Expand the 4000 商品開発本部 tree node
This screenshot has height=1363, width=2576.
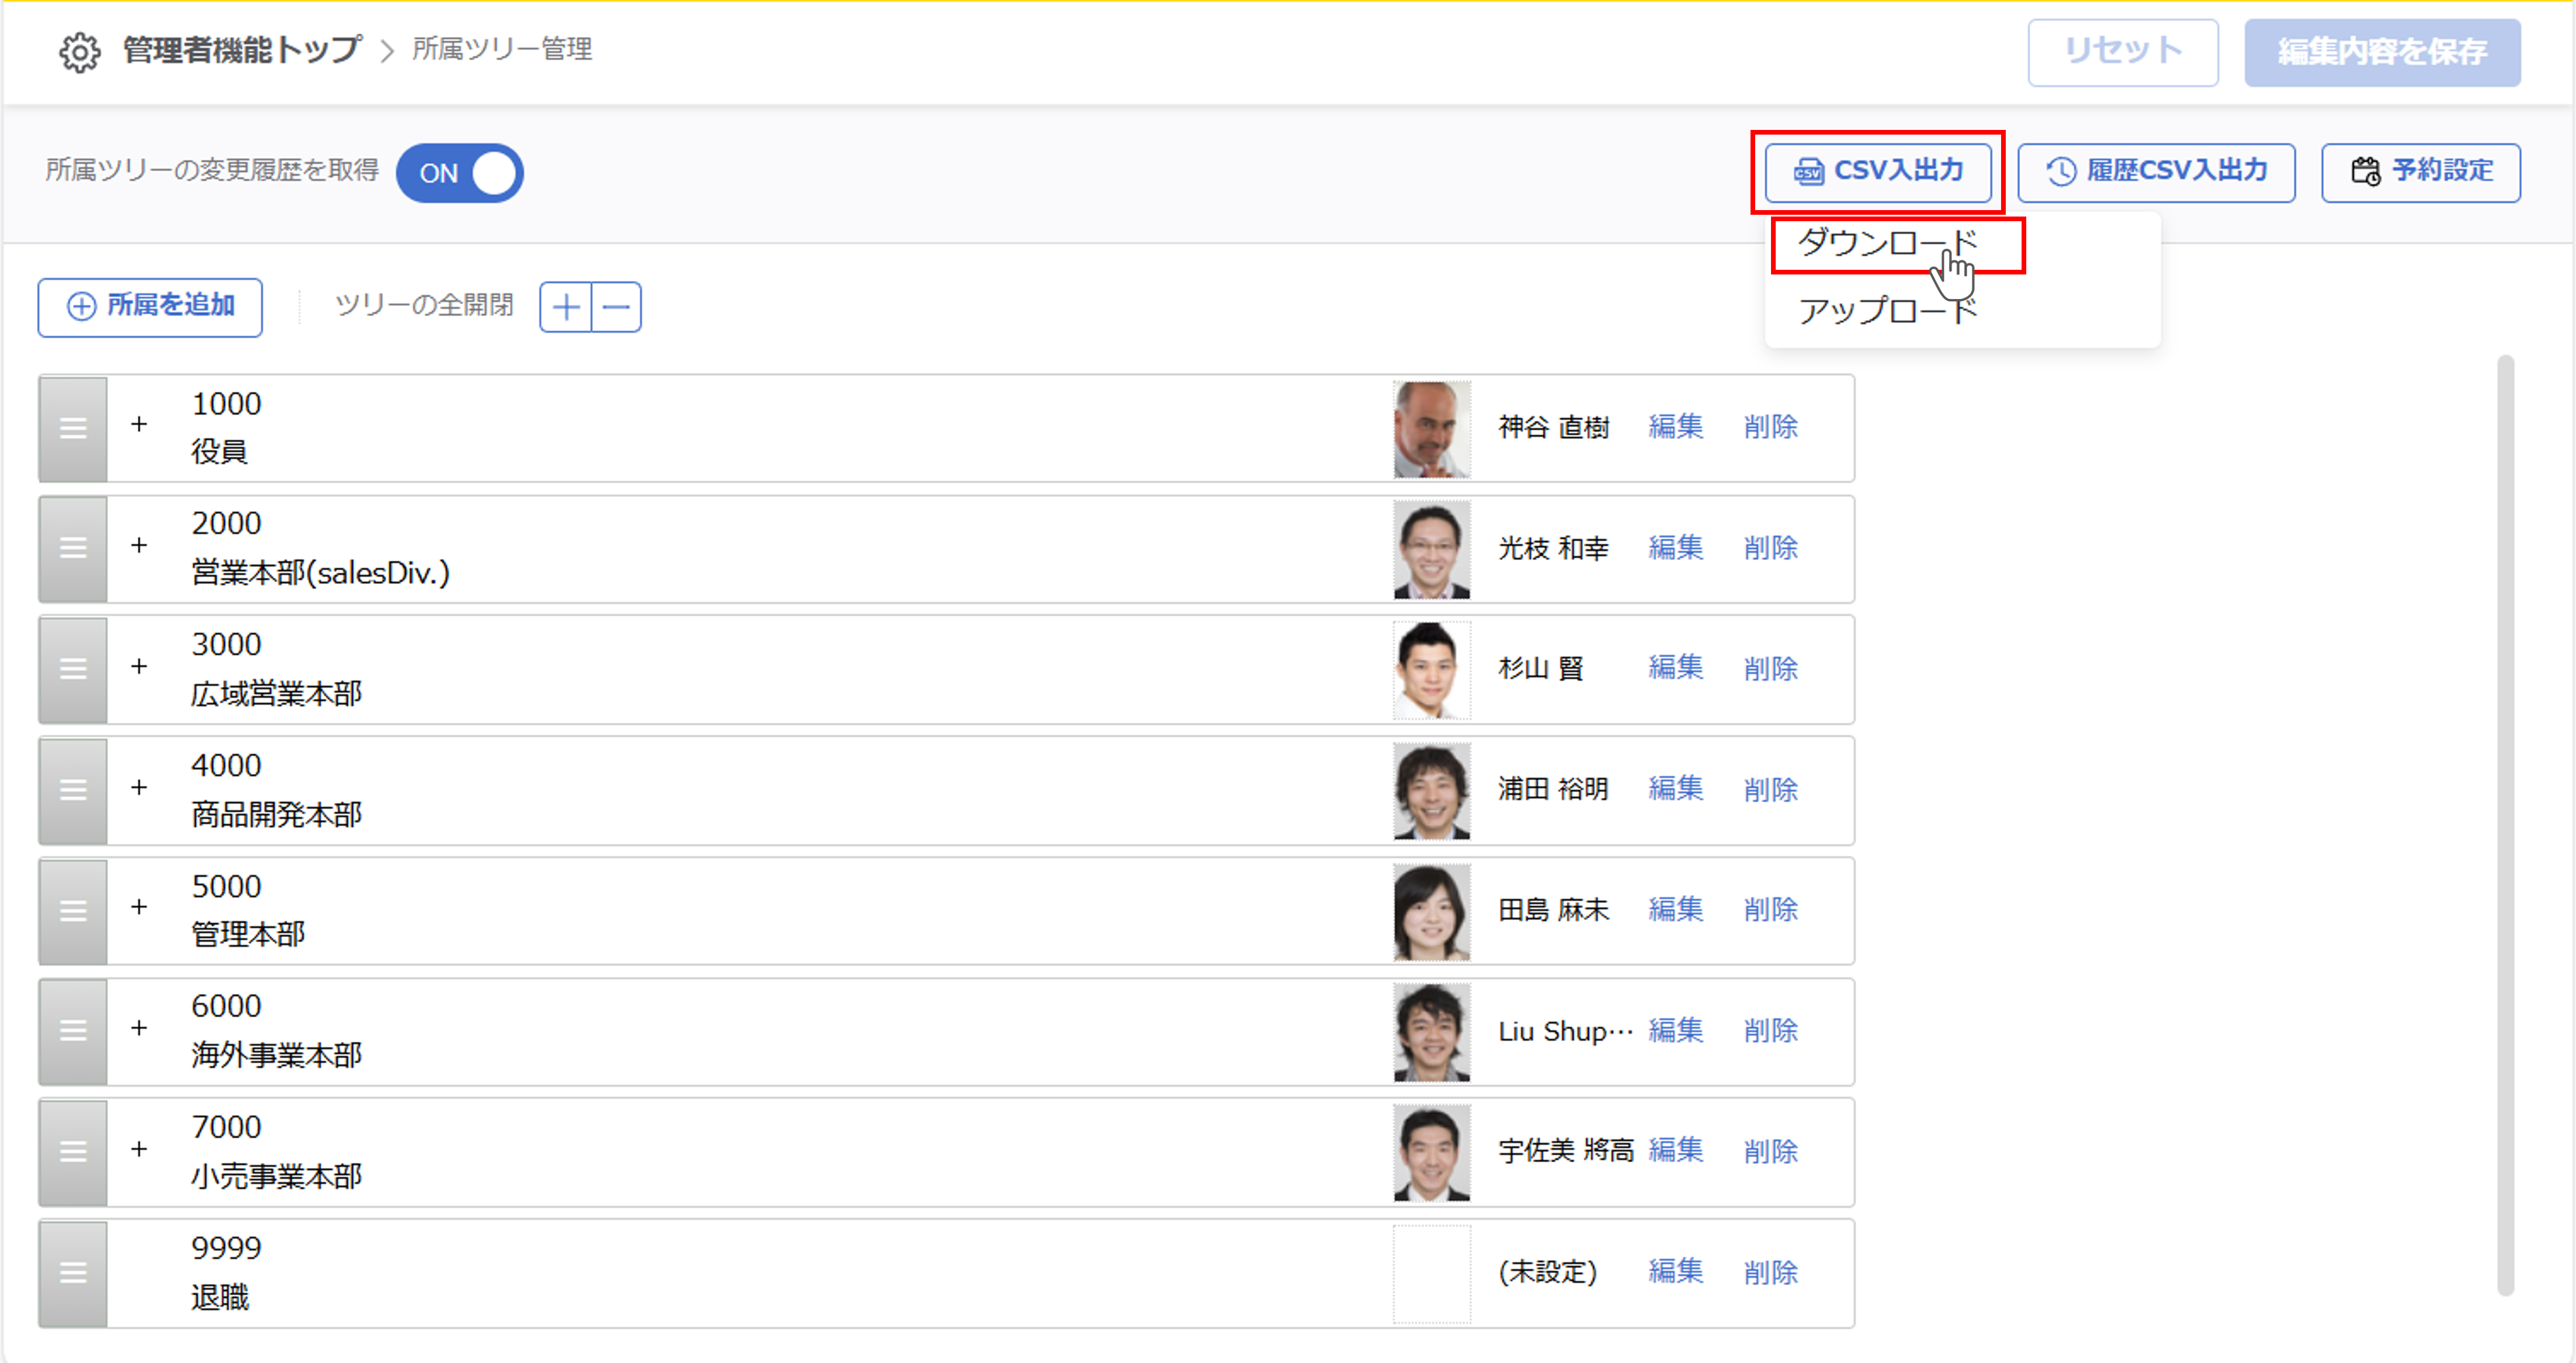point(139,787)
